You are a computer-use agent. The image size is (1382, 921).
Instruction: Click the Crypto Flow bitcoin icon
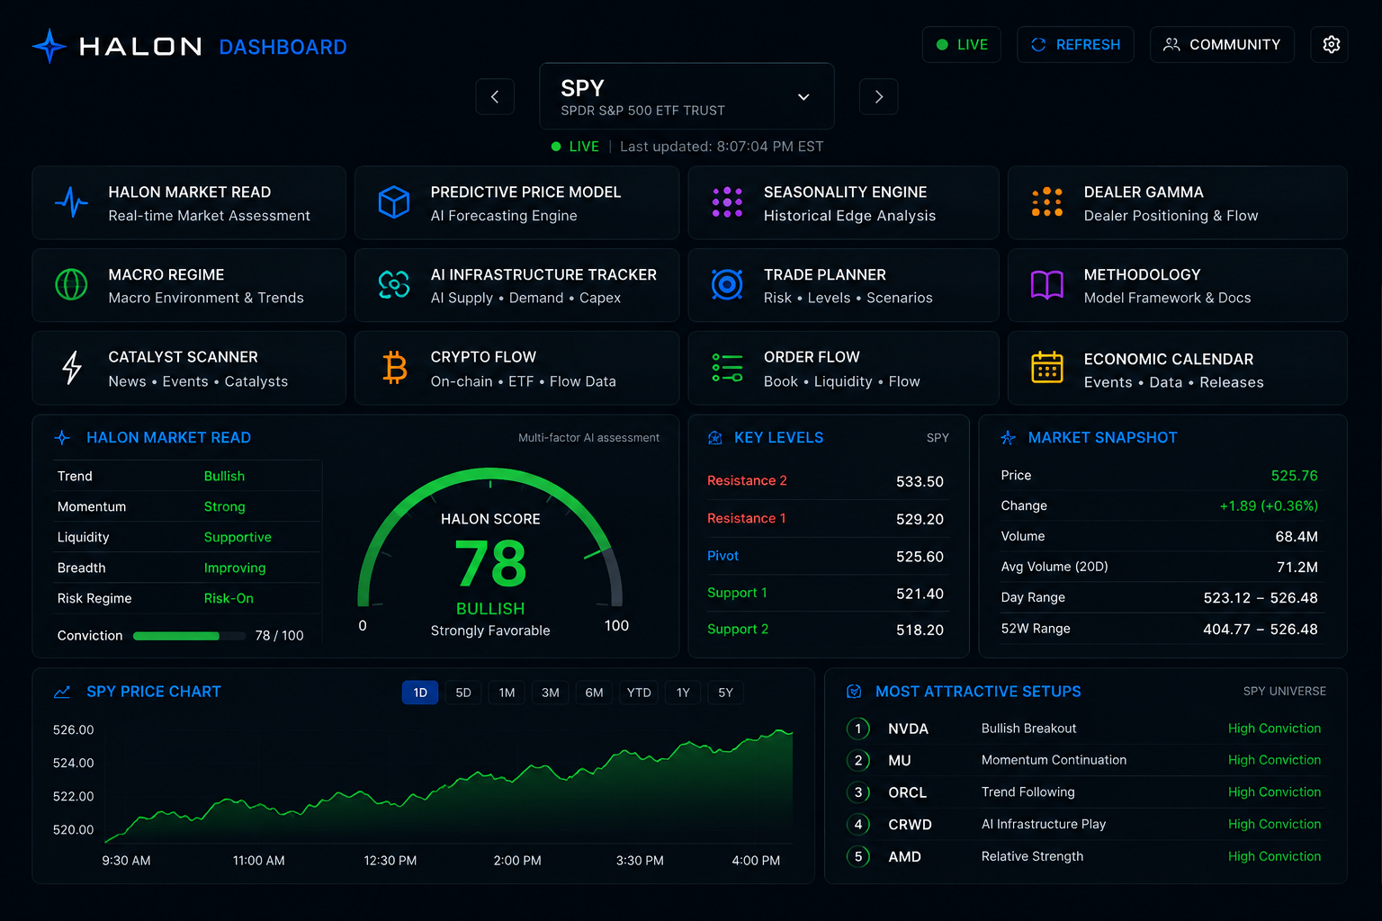(394, 368)
